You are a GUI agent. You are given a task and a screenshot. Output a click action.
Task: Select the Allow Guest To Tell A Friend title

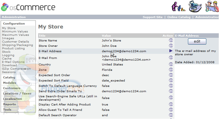click(x=60, y=110)
